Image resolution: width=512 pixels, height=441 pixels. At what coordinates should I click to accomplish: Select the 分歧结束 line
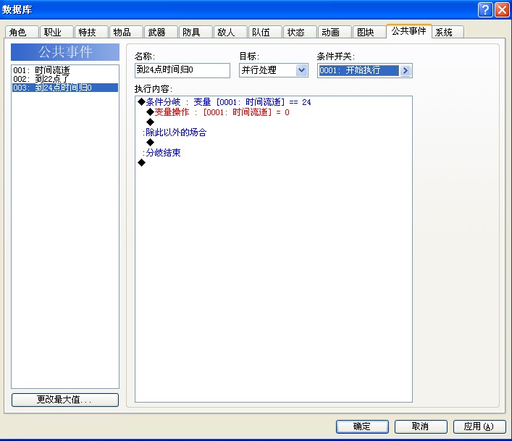click(x=161, y=153)
